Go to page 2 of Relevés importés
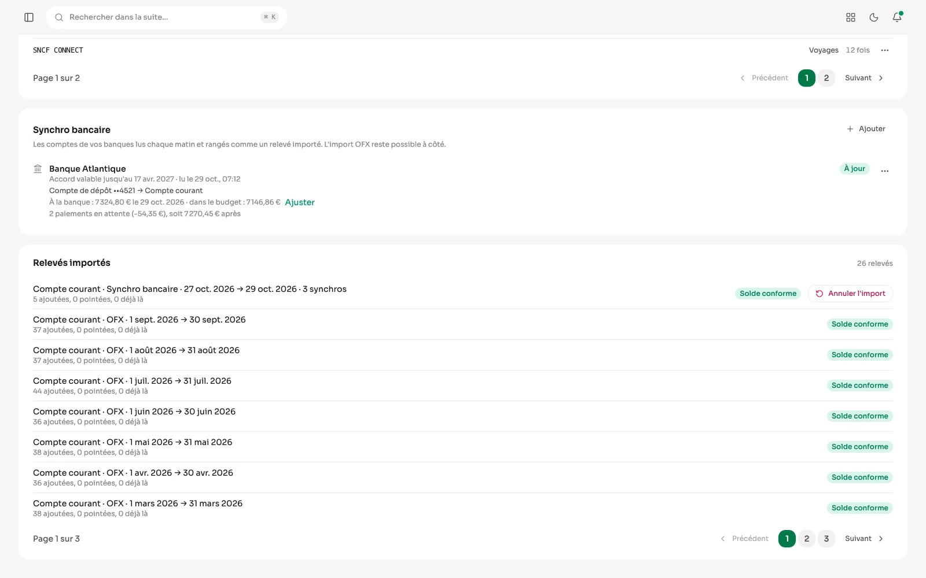This screenshot has height=578, width=926. [807, 539]
